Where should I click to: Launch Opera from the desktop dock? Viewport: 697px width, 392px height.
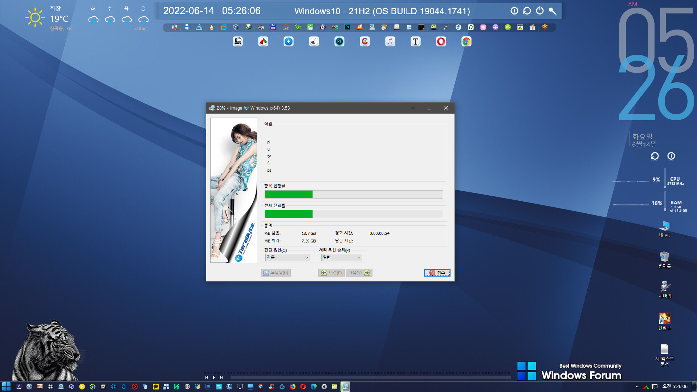point(441,41)
